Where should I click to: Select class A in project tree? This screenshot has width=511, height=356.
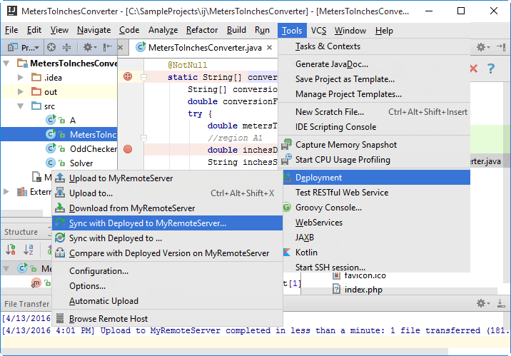tap(73, 121)
